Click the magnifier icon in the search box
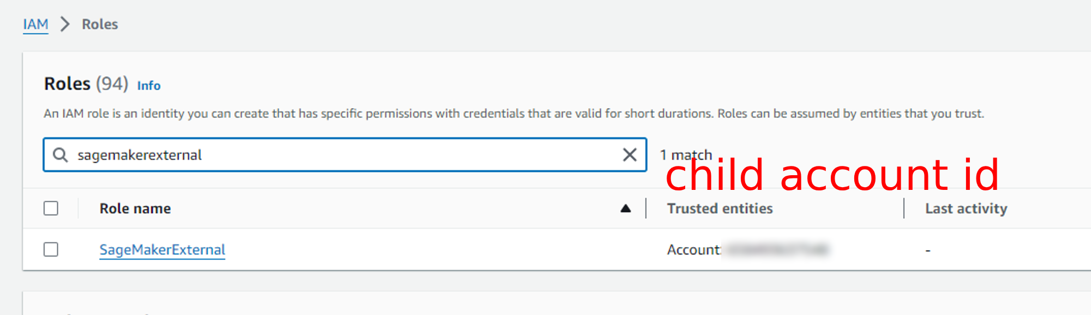The height and width of the screenshot is (315, 1091). pyautogui.click(x=60, y=155)
